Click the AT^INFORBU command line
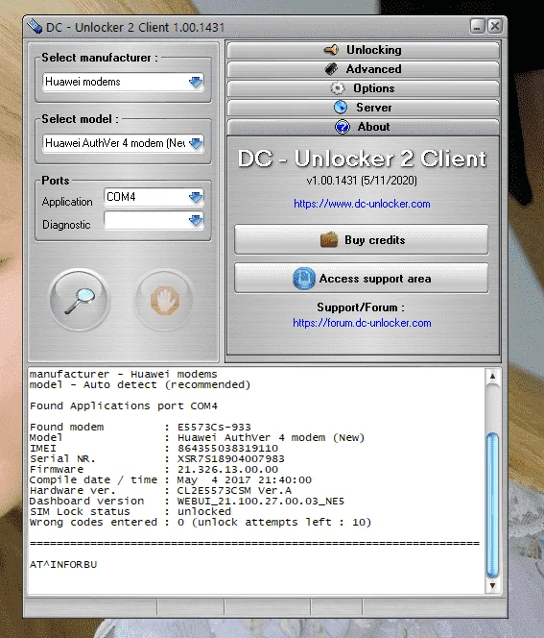Image resolution: width=544 pixels, height=638 pixels. pos(63,565)
